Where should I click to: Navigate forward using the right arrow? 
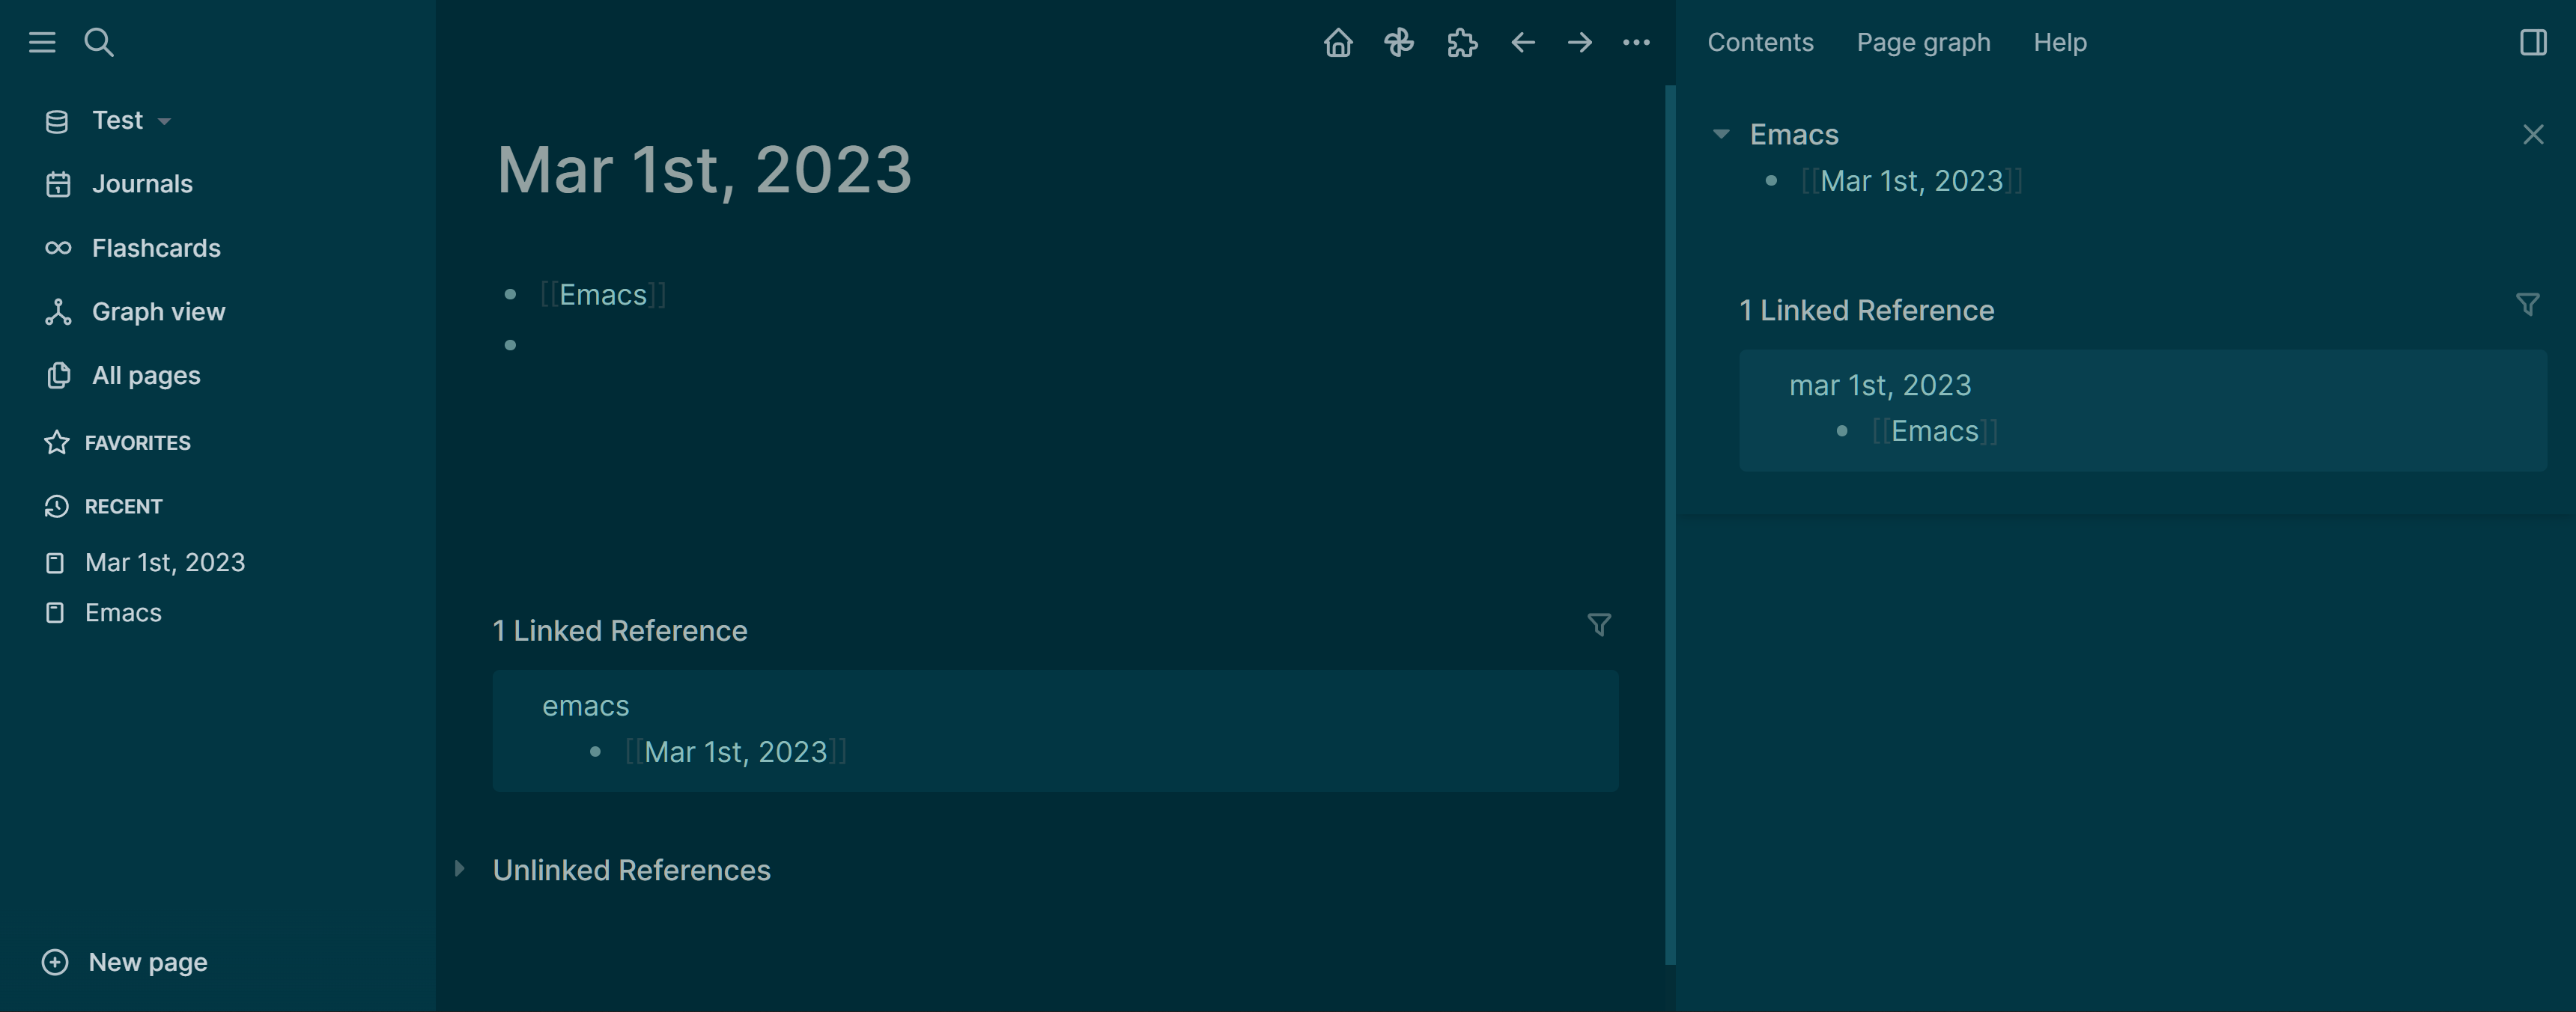pos(1579,43)
